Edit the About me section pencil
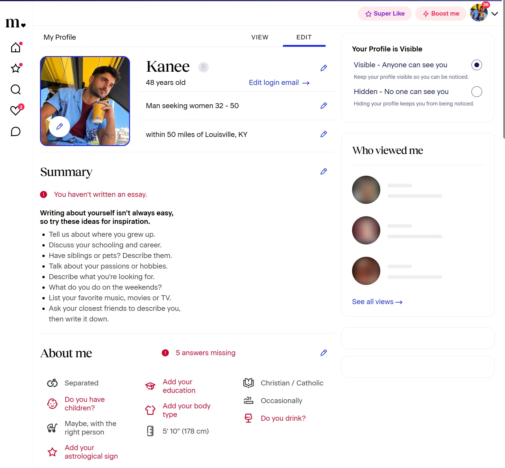The image size is (505, 468). click(324, 353)
